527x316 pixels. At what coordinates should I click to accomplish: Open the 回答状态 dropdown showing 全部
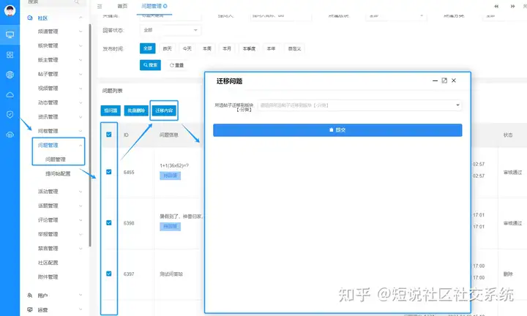coord(171,30)
